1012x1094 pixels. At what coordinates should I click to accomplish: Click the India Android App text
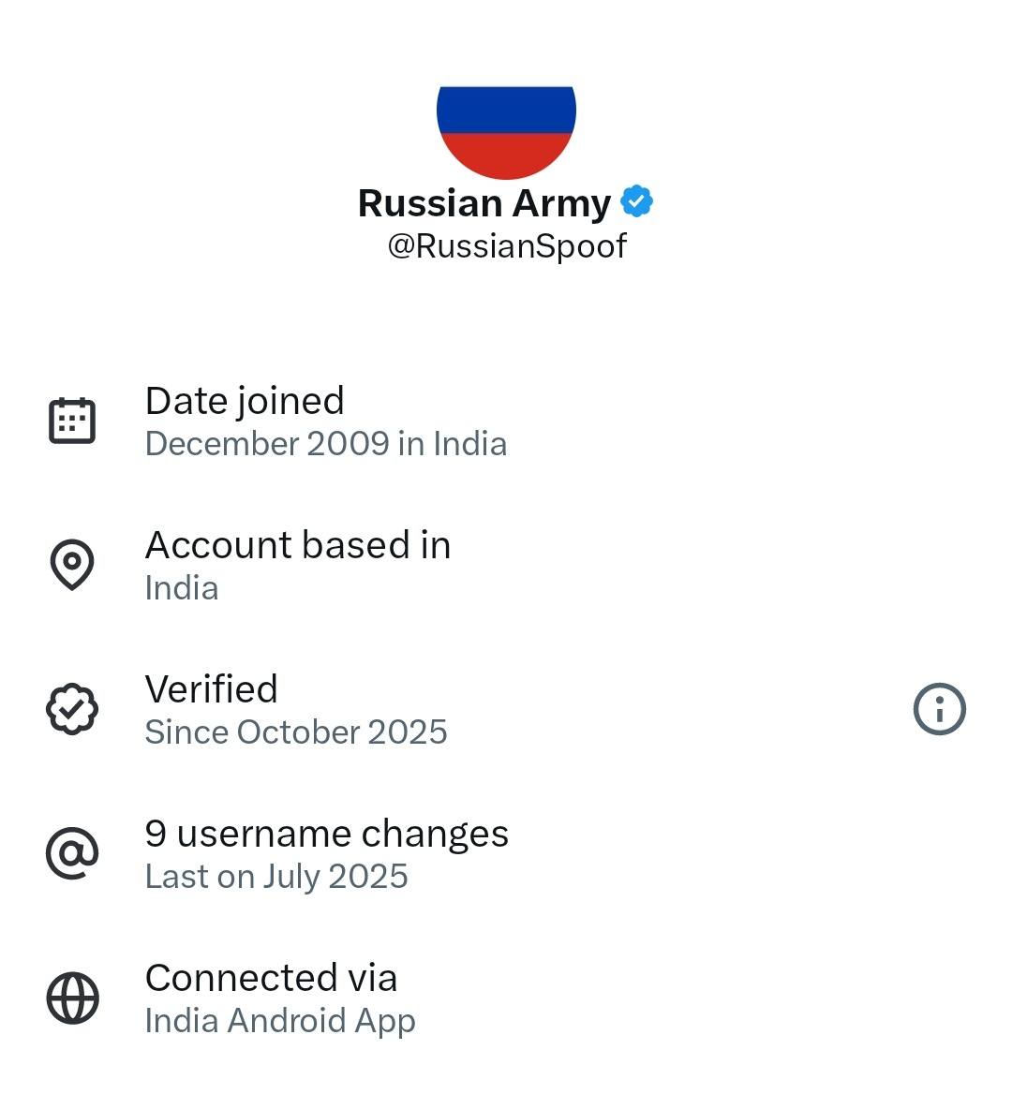coord(280,1021)
